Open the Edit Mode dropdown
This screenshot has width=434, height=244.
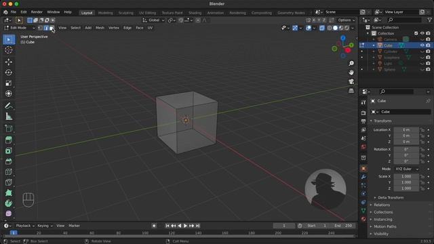click(20, 28)
